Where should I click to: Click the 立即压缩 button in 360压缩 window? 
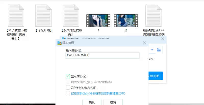point(156,76)
